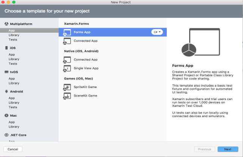Viewport: 243px width, 157px height.
Task: Select App under Mac
Action: (x=12, y=122)
